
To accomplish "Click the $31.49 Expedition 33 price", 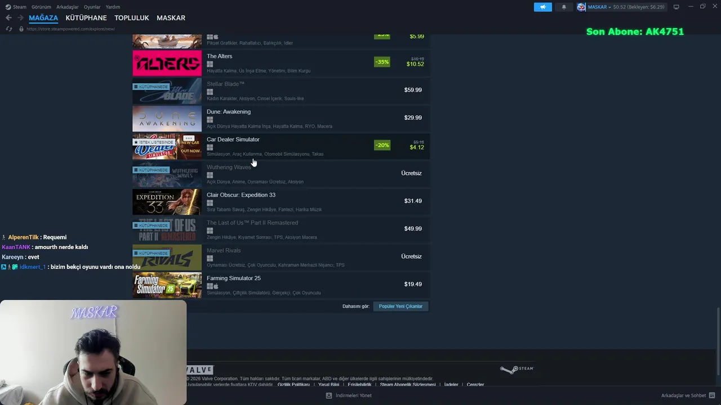I will coord(413,201).
